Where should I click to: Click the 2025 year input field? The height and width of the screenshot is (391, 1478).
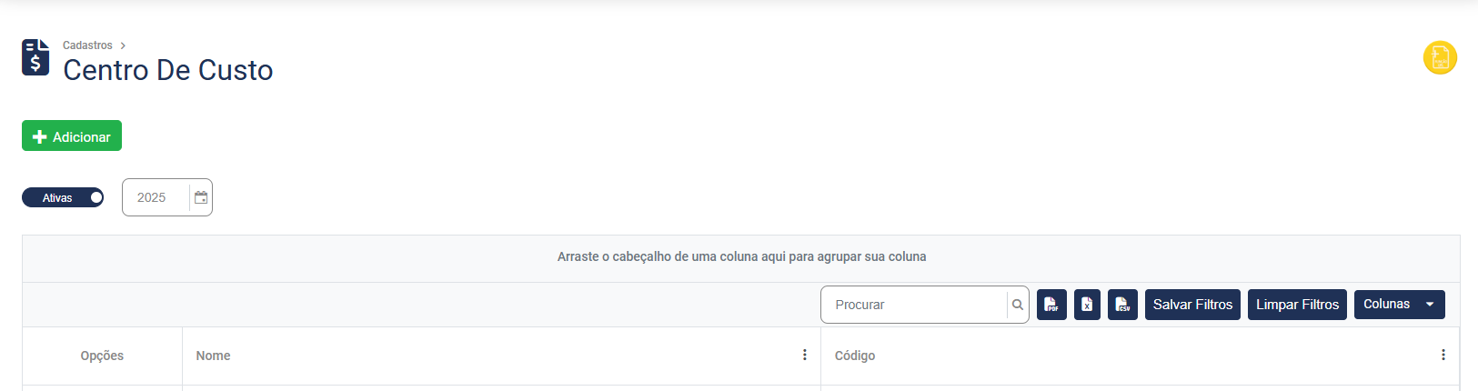(x=155, y=197)
